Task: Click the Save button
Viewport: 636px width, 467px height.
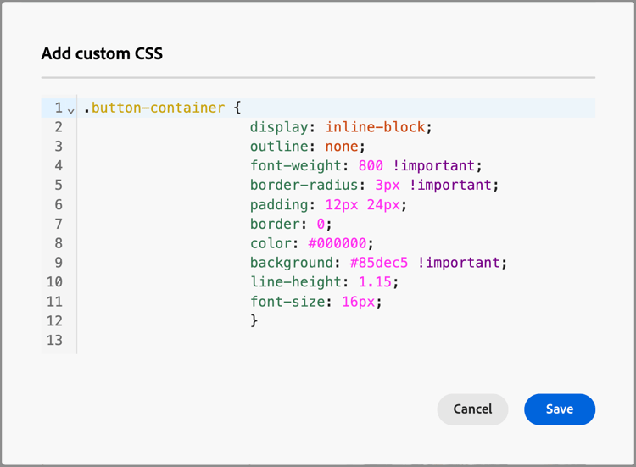Action: (560, 409)
